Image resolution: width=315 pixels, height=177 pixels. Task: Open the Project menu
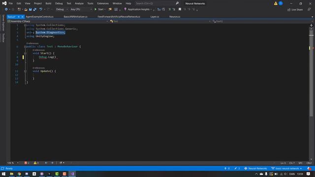[x=38, y=3]
